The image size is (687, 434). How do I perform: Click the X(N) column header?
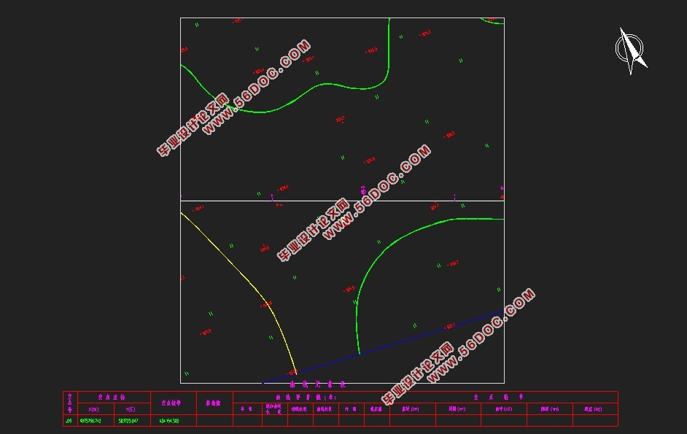[x=95, y=409]
